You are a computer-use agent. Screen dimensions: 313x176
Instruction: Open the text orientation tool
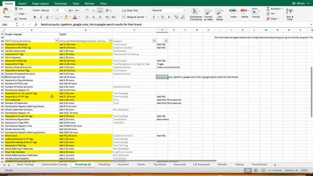[x=108, y=10]
